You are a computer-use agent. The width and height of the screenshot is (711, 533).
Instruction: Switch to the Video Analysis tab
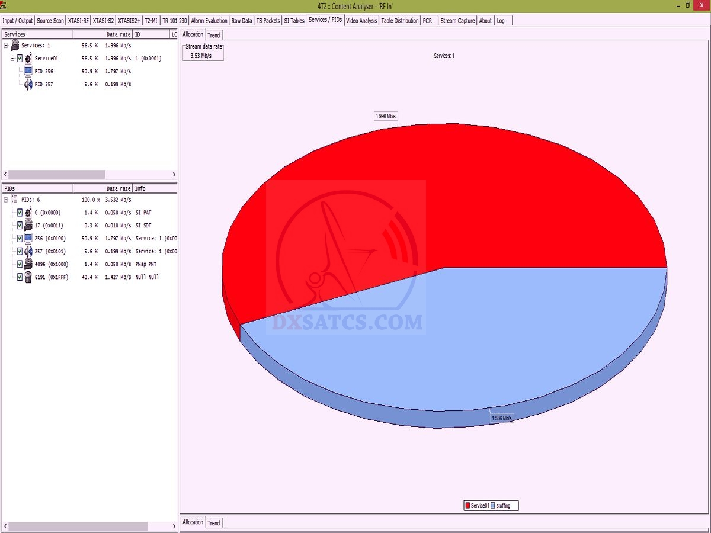(361, 21)
